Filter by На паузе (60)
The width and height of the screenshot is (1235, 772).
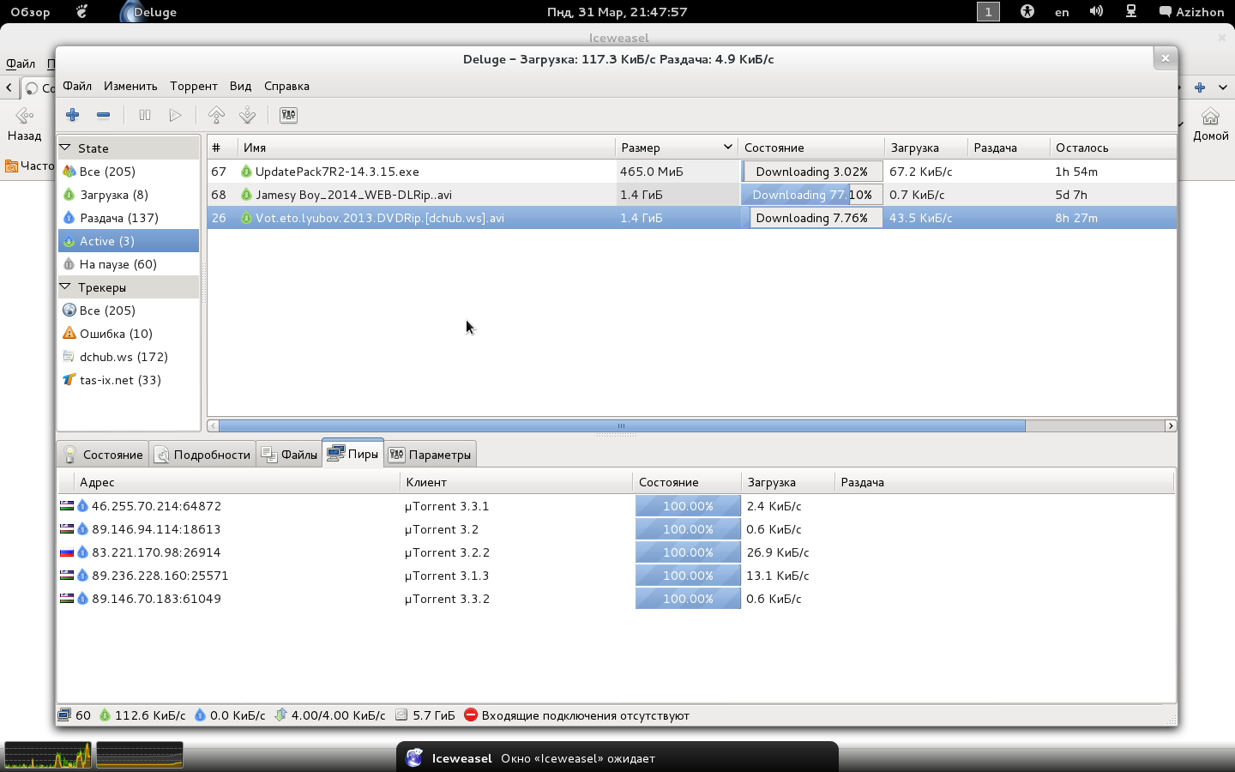(x=117, y=264)
